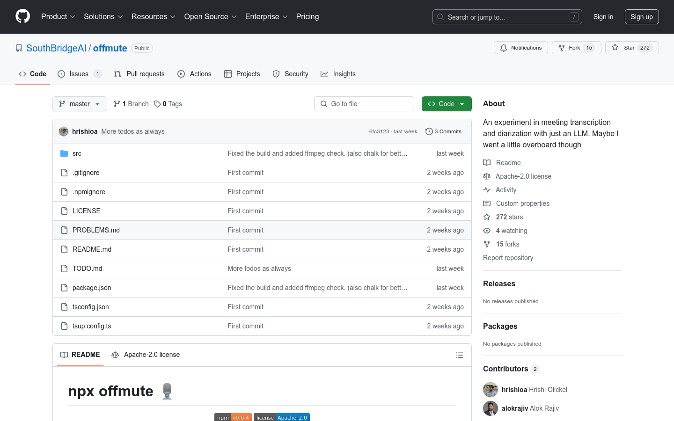Image resolution: width=674 pixels, height=421 pixels.
Task: Switch to the Insights tab
Action: tap(338, 74)
